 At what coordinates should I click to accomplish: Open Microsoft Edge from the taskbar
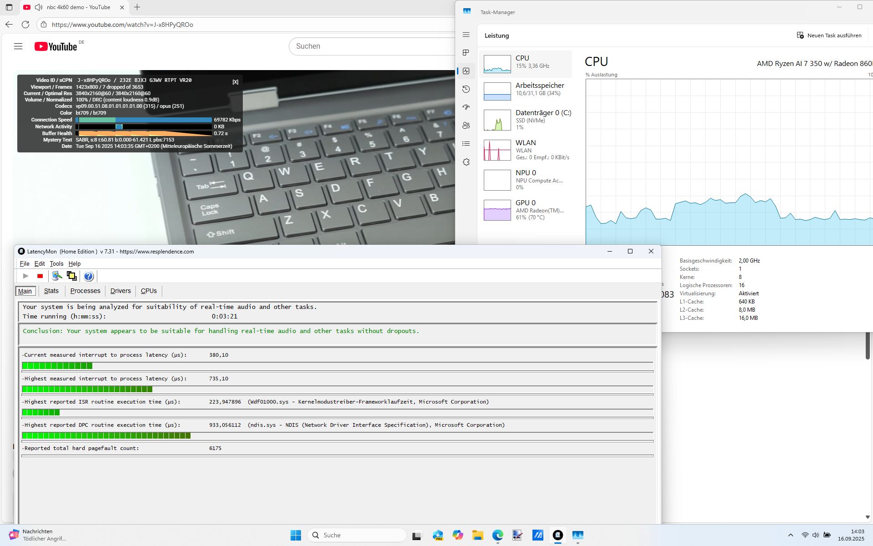pos(497,535)
